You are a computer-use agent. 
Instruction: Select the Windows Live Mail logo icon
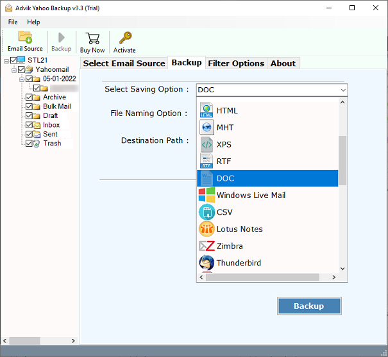click(207, 195)
